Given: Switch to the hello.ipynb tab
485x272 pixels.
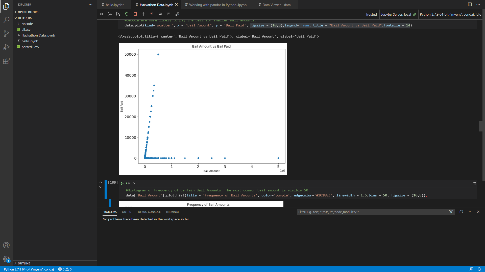Looking at the screenshot, I should [114, 5].
